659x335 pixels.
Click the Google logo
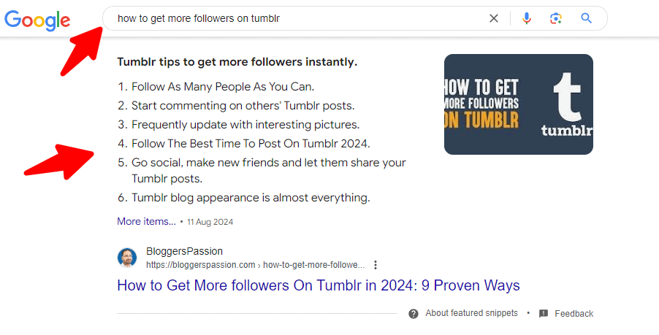tap(37, 20)
